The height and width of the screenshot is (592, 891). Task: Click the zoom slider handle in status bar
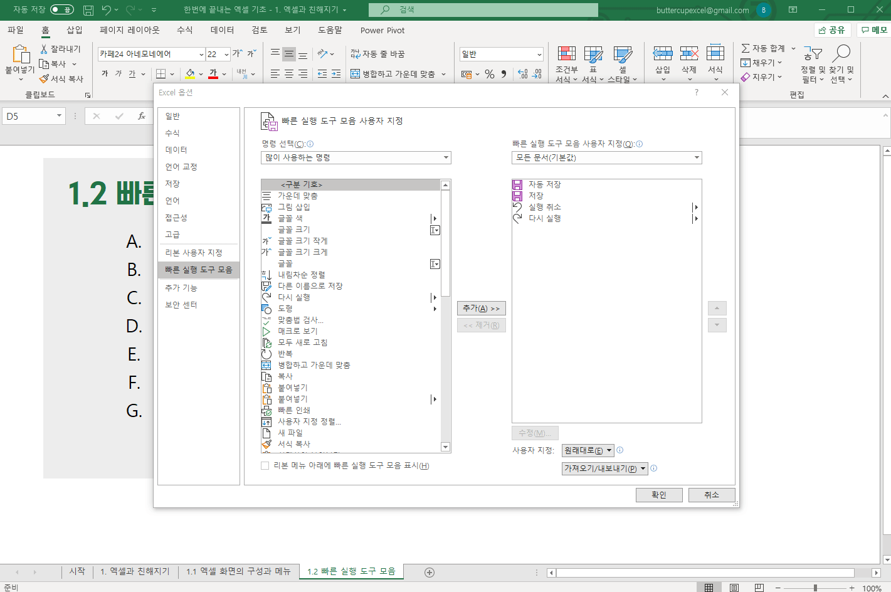coord(815,588)
